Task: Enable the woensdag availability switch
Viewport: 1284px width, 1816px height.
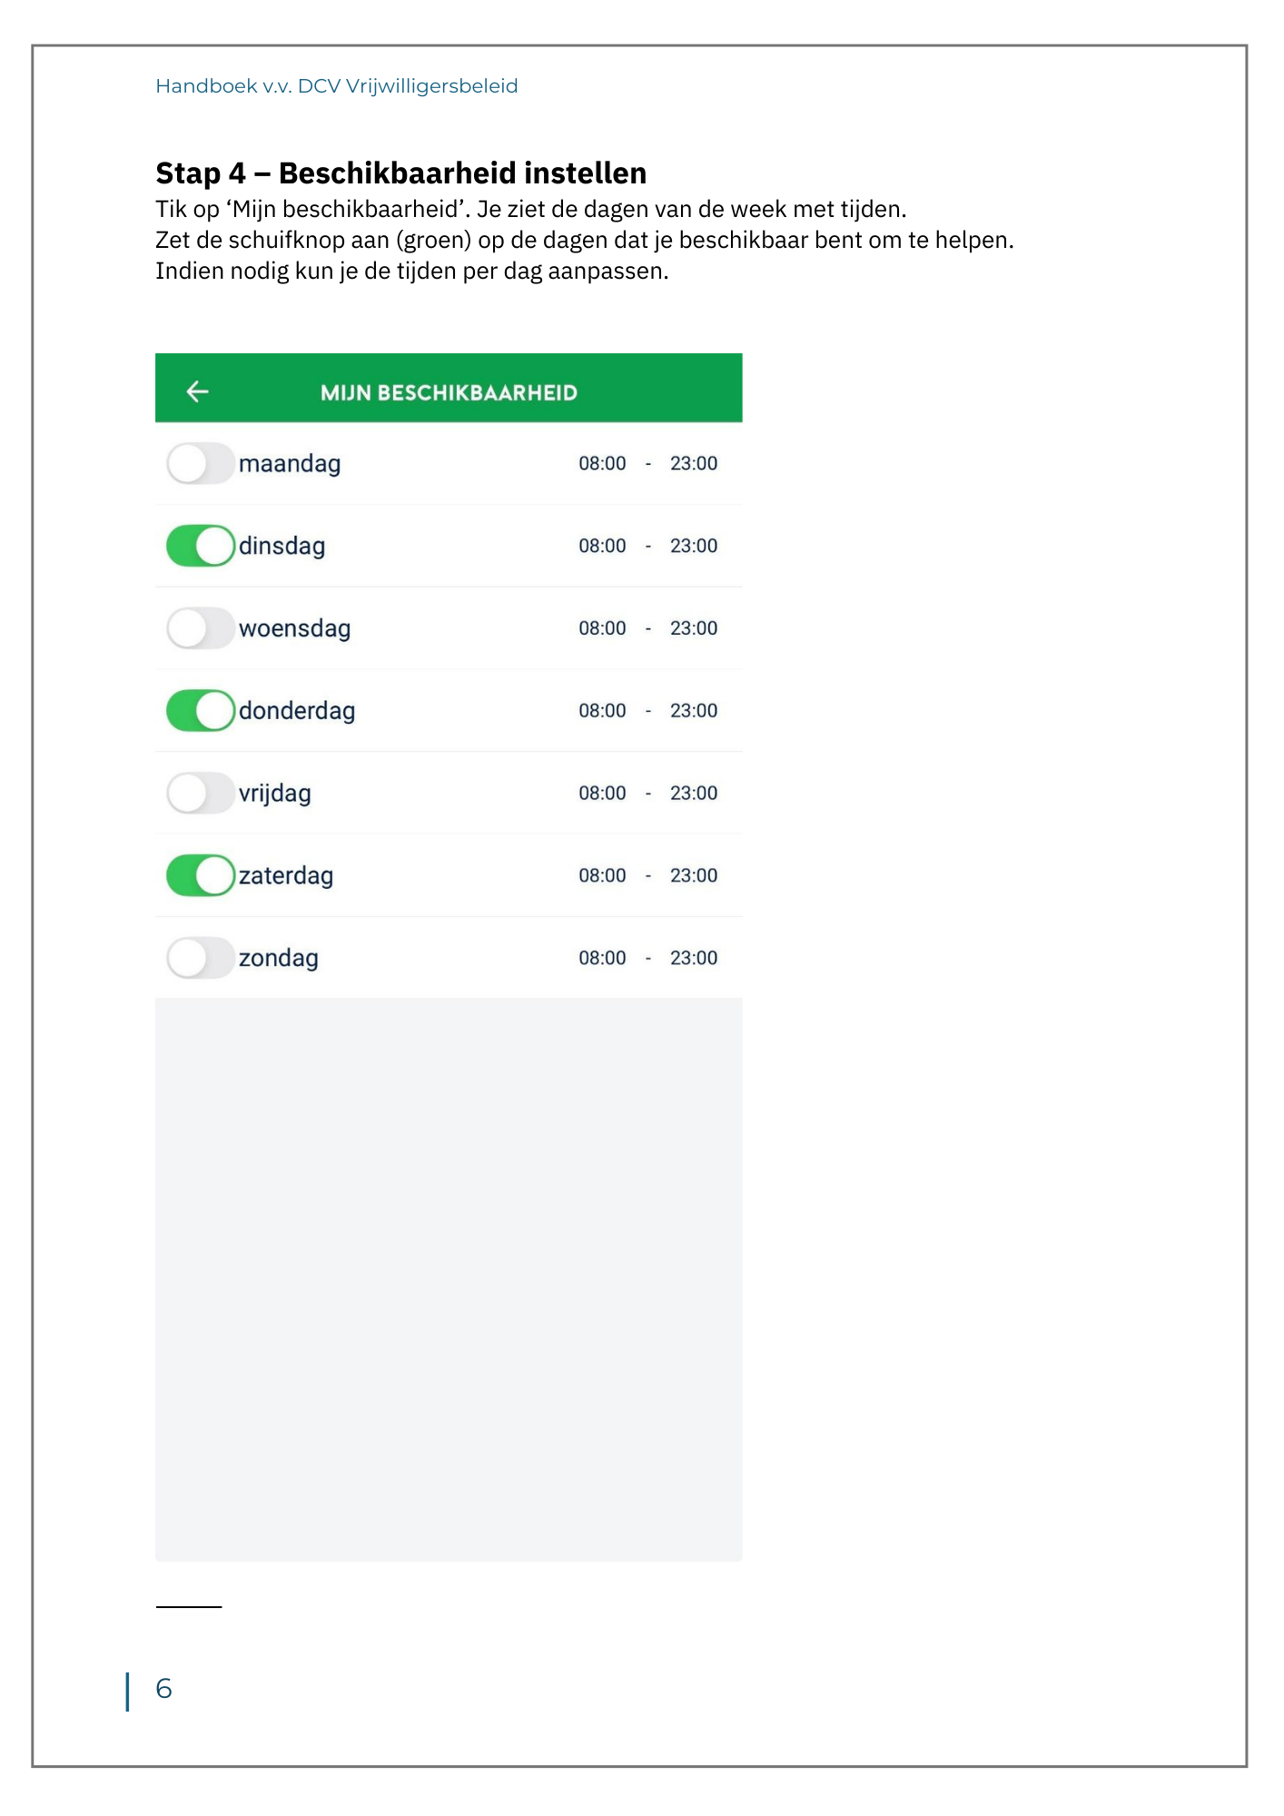Action: point(200,628)
